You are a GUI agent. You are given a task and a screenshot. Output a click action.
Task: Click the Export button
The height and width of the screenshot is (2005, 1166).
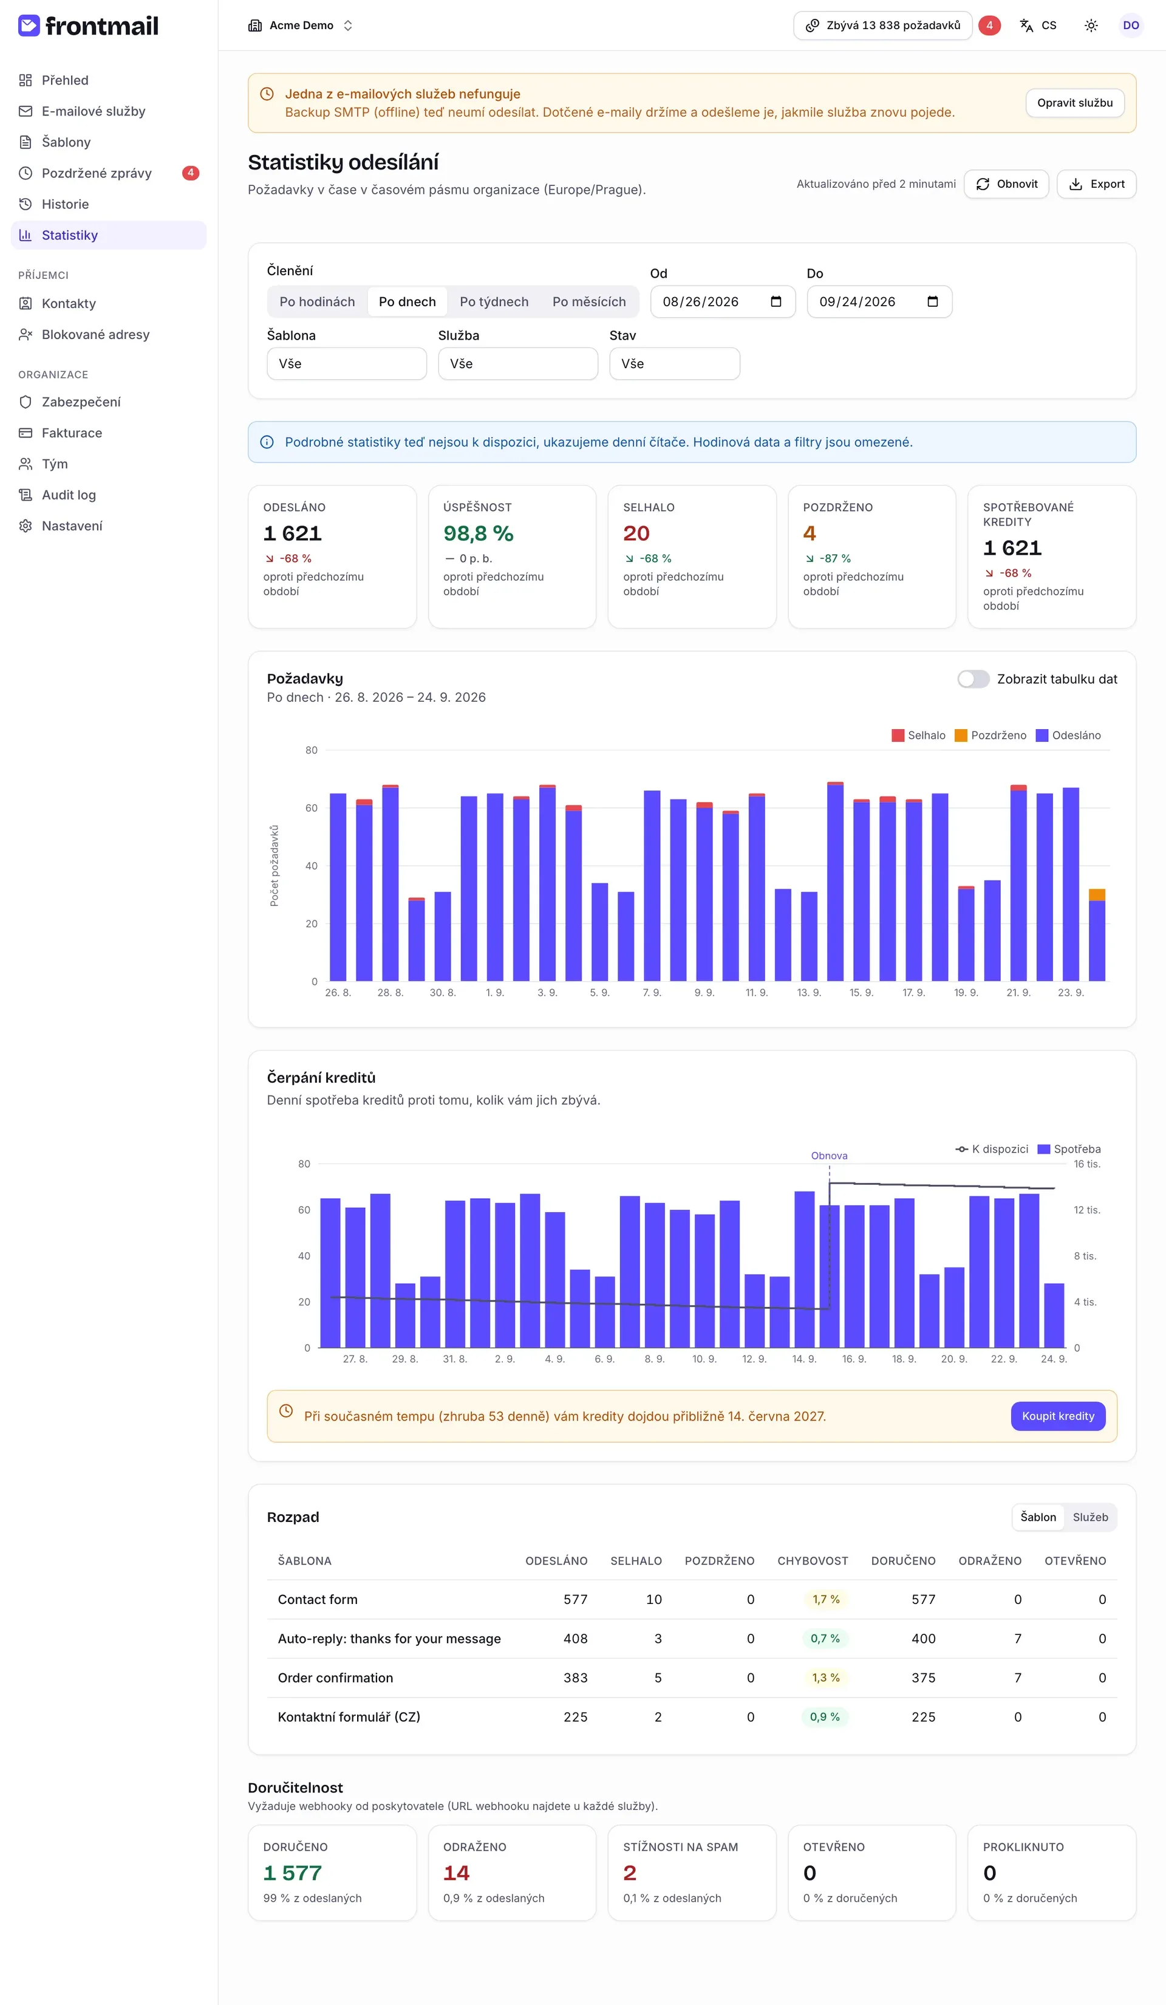(x=1096, y=185)
